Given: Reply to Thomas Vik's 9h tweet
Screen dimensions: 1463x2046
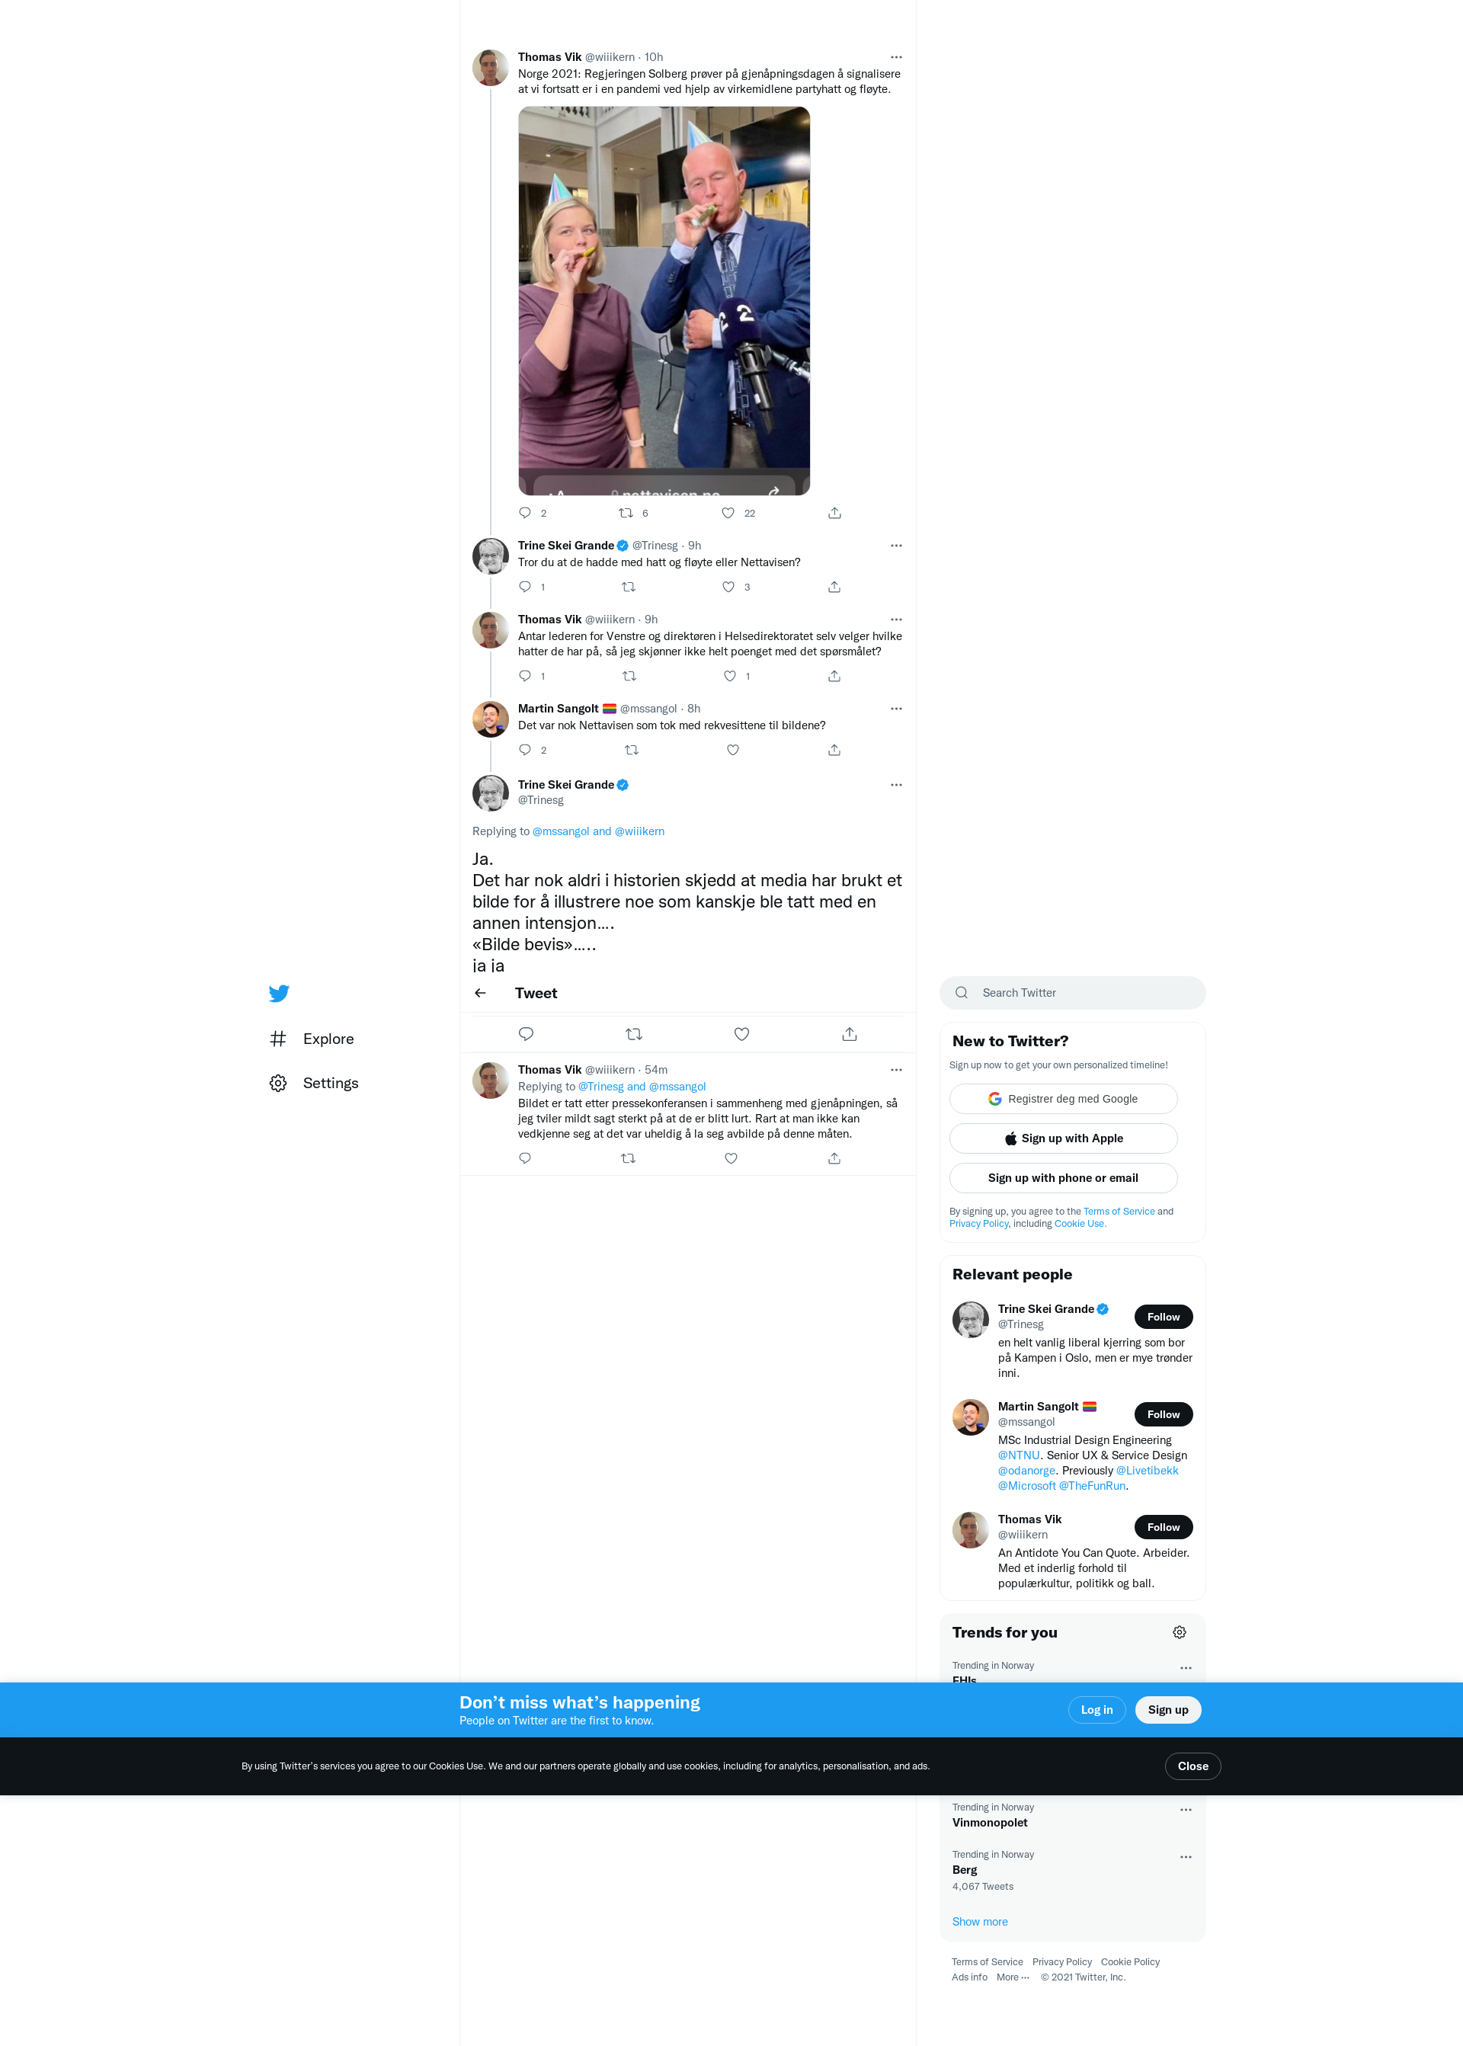Looking at the screenshot, I should [x=525, y=676].
